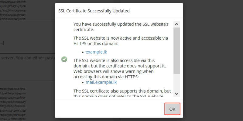This screenshot has width=243, height=121.
Task: Click the dimmed "server. You can either paste" text
Action: (28, 58)
